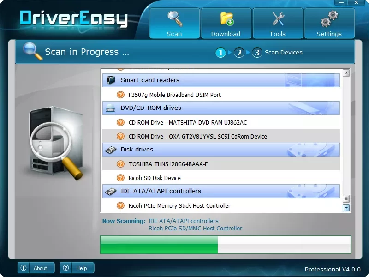
Task: Click question icon beside TOSHIBA THNS128GG4BAAA-F
Action: (120, 164)
